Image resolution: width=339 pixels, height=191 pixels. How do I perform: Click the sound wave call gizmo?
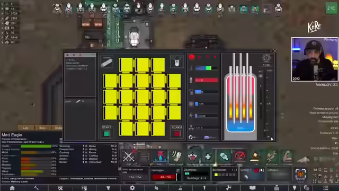tap(176, 157)
